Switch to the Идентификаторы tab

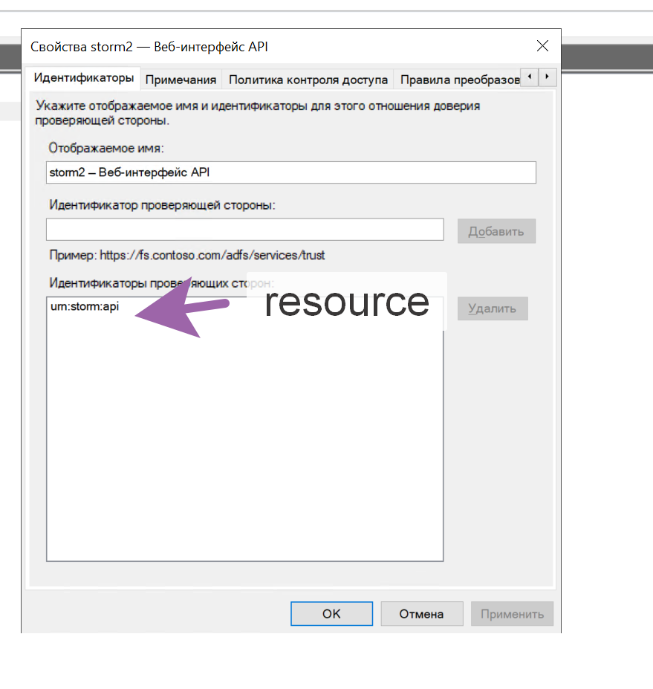pos(84,78)
